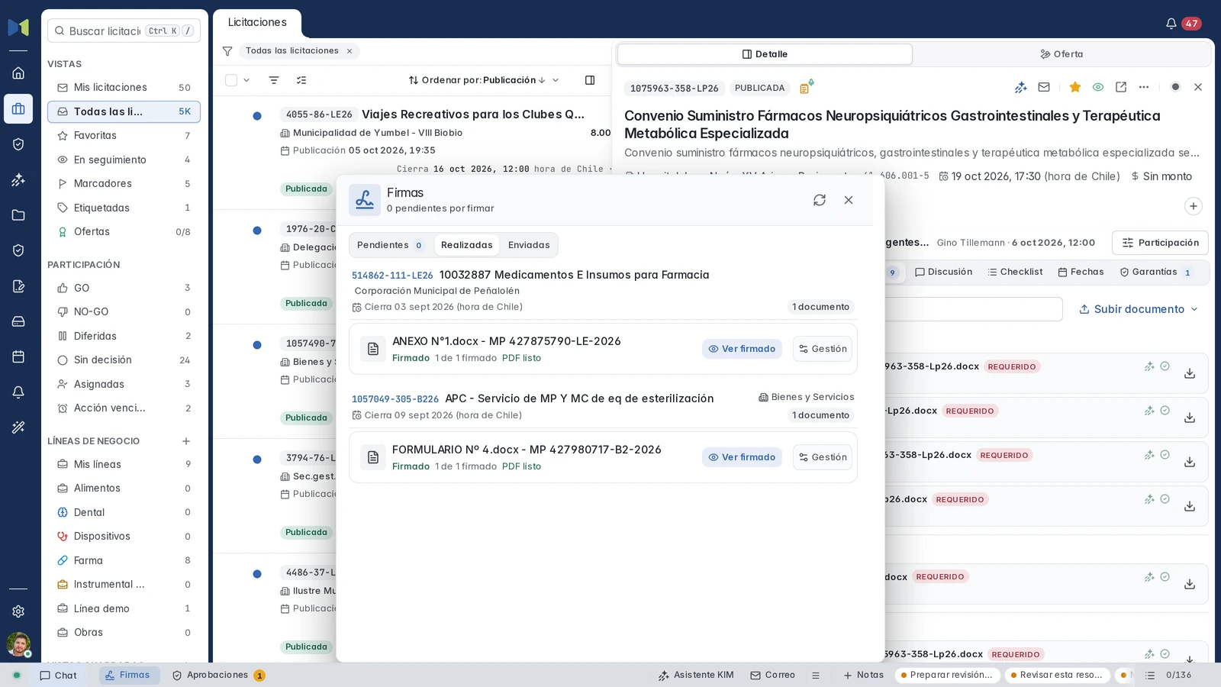Toggle the check circle on the 53-358-Lp26.docx row

click(1165, 455)
